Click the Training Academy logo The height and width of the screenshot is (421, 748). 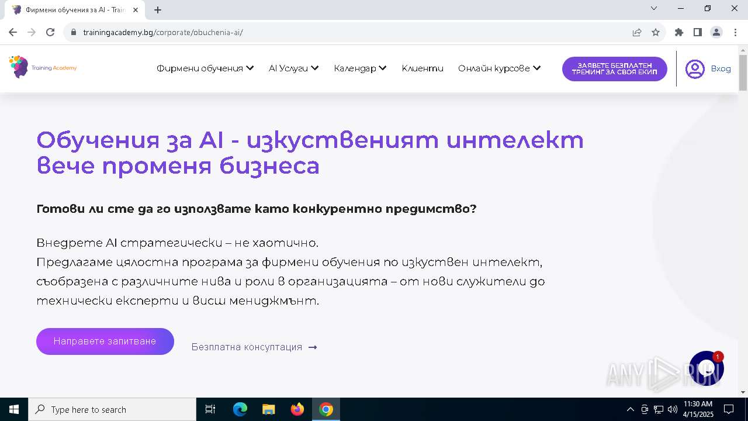click(43, 67)
